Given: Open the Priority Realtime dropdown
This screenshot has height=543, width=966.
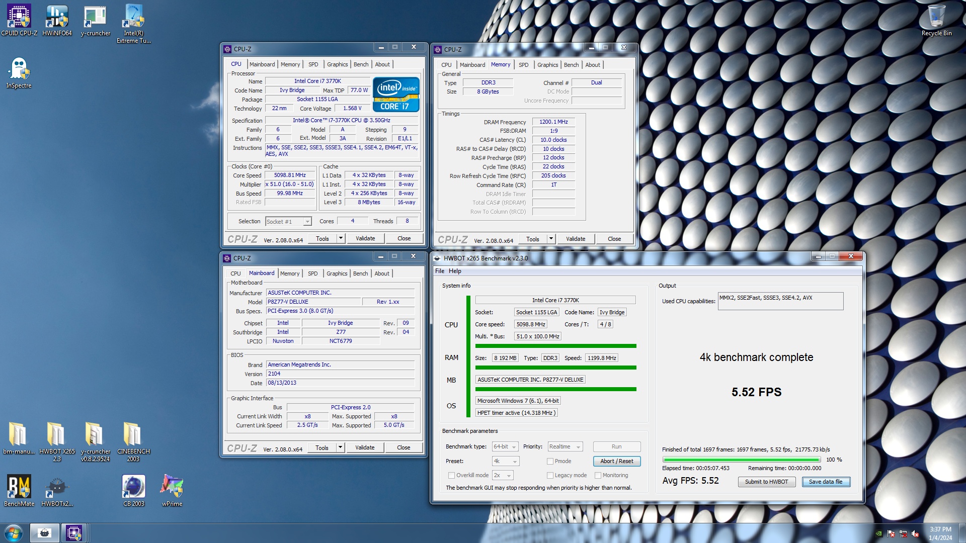Looking at the screenshot, I should [x=565, y=446].
